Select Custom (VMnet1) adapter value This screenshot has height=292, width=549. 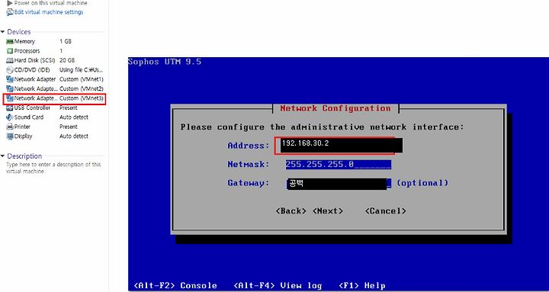(x=82, y=79)
